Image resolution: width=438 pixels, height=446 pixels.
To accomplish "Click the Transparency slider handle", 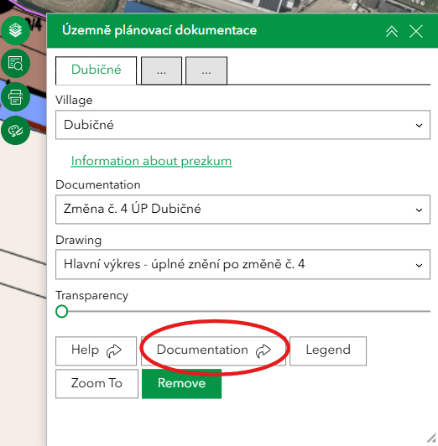I will pyautogui.click(x=62, y=312).
